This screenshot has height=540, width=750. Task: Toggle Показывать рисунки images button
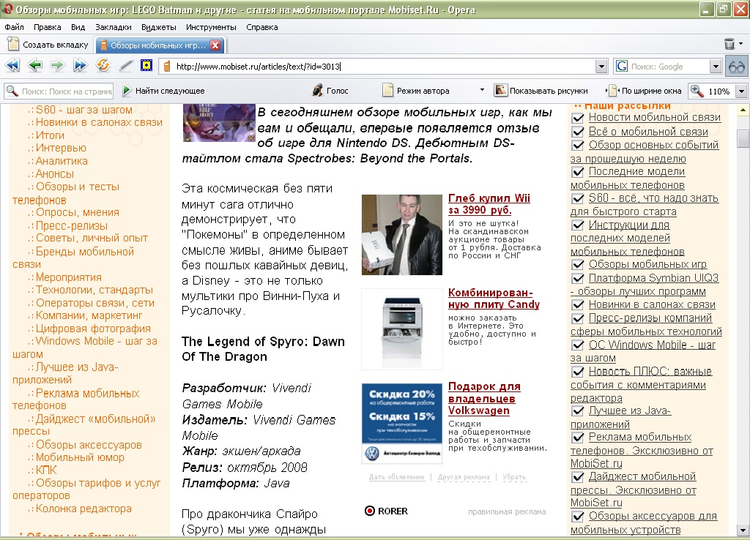pyautogui.click(x=541, y=90)
